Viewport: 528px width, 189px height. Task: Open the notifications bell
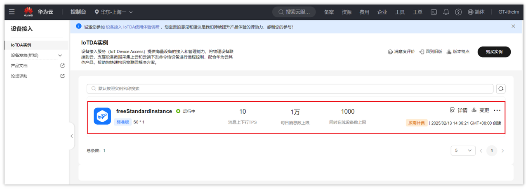pyautogui.click(x=446, y=12)
